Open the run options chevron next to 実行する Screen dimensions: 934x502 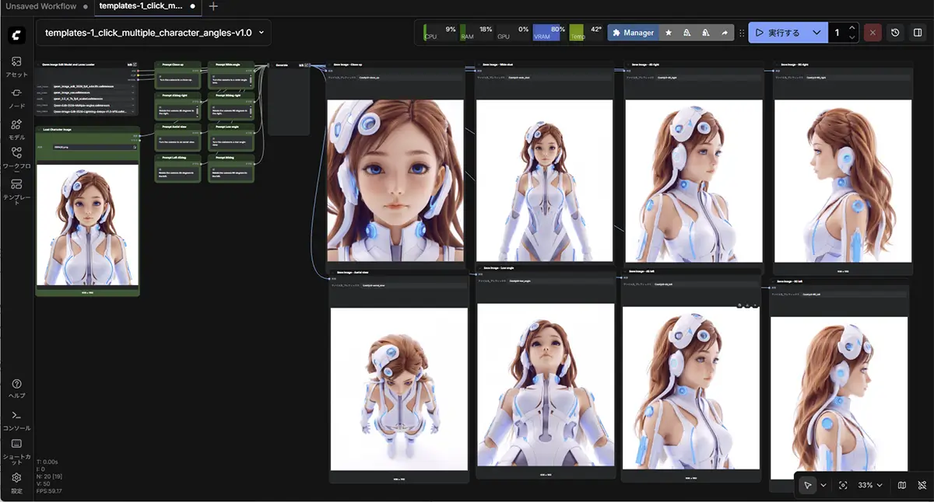816,33
